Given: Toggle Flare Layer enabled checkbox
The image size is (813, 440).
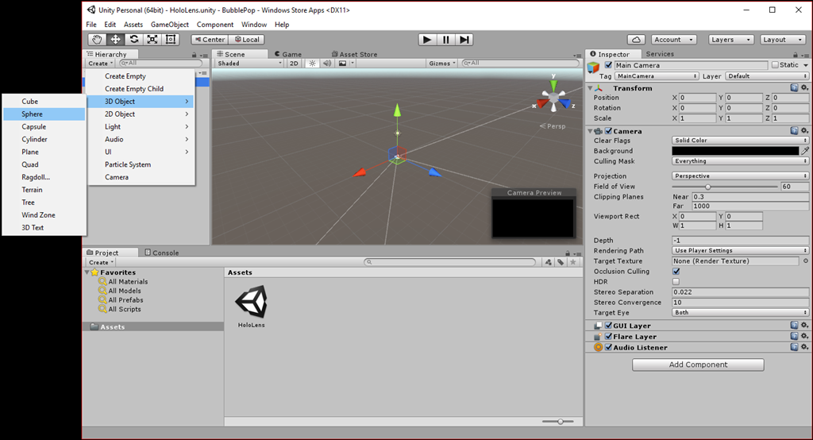Looking at the screenshot, I should click(608, 336).
